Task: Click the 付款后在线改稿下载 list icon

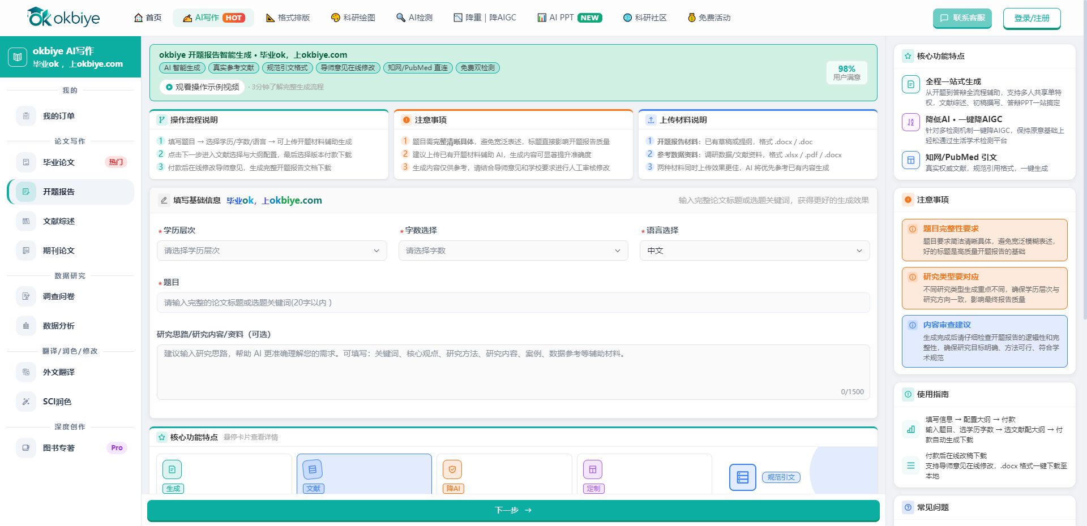Action: [911, 465]
